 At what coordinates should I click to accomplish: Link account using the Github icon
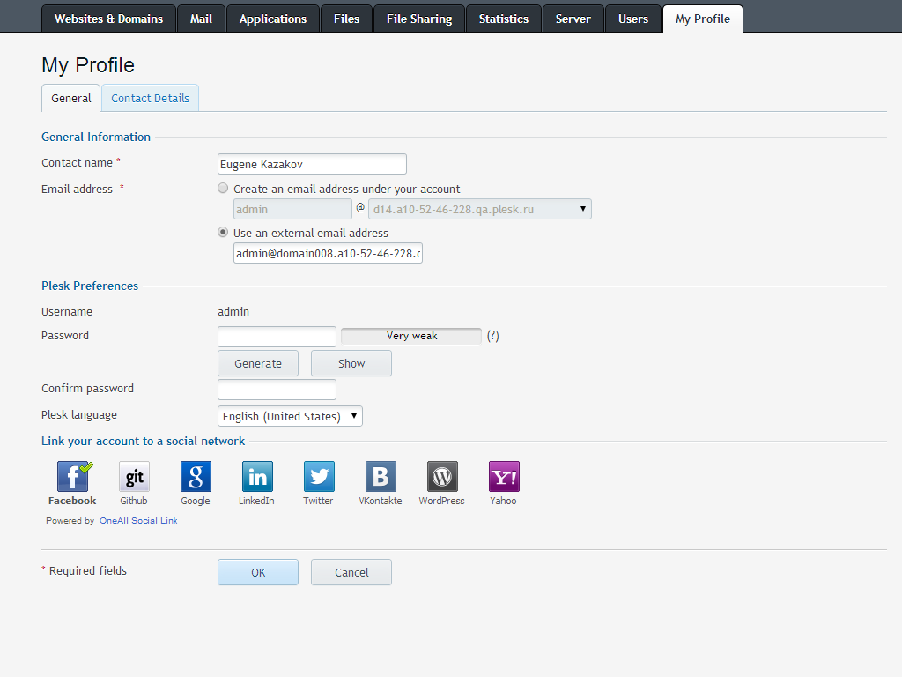(x=134, y=477)
